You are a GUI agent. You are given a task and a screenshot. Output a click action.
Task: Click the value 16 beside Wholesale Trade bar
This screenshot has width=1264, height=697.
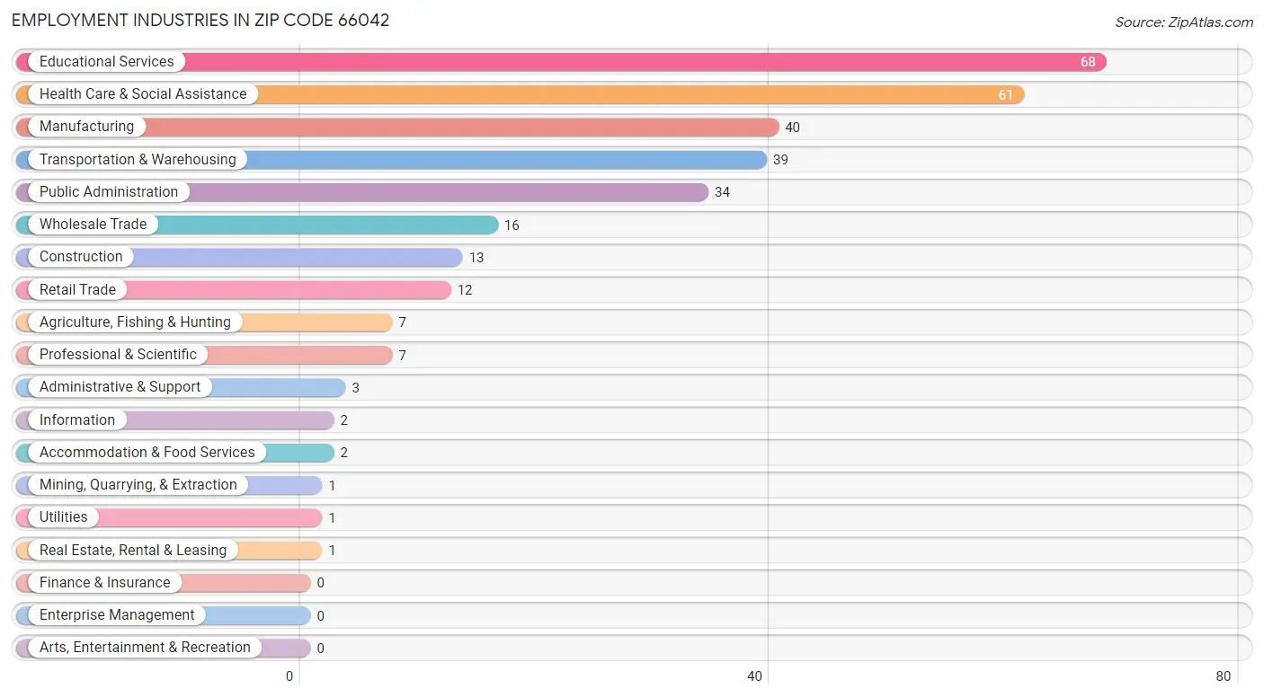coord(512,225)
